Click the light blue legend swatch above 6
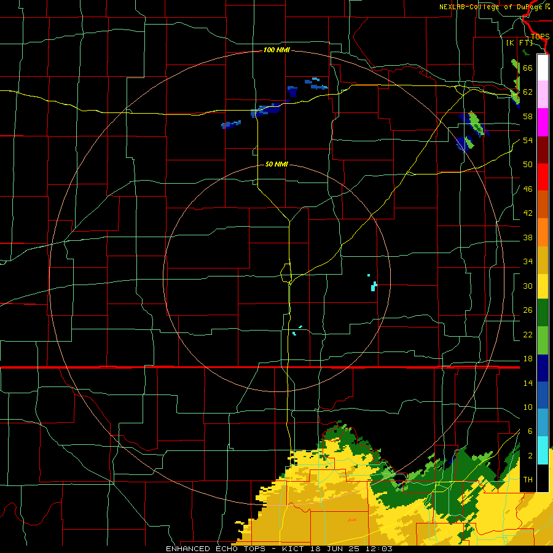This screenshot has width=553, height=553. (x=543, y=423)
